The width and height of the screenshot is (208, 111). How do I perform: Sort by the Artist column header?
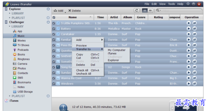114,17
